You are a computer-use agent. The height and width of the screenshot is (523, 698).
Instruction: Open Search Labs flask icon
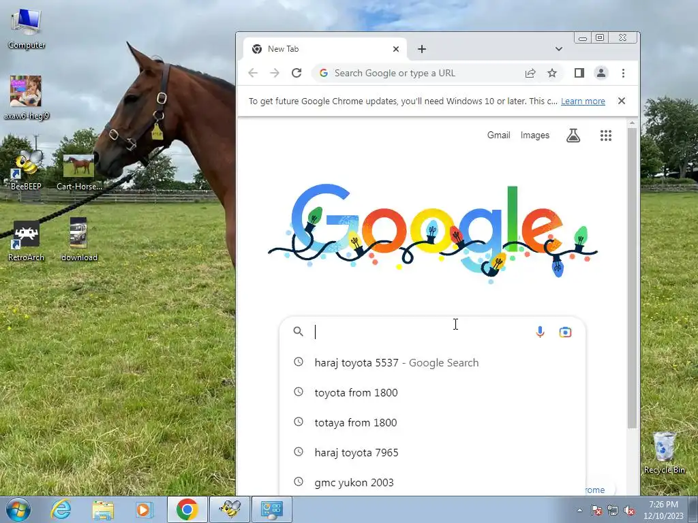tap(573, 136)
